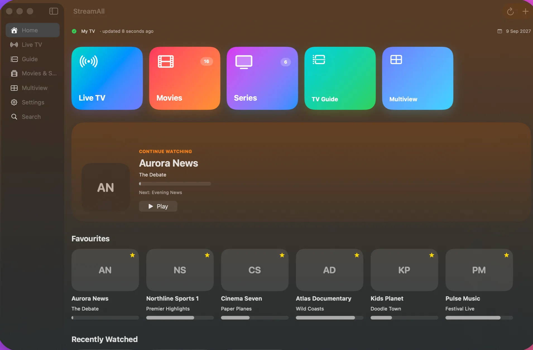
Task: Toggle the sidebar panel icon
Action: click(54, 11)
